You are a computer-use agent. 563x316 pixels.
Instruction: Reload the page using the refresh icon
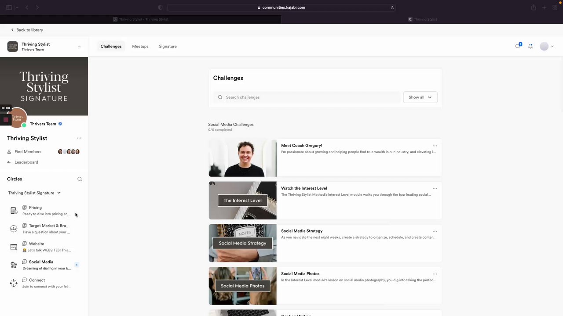point(392,7)
